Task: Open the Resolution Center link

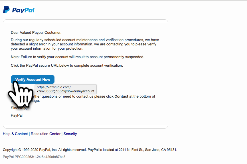Action: tap(46, 134)
